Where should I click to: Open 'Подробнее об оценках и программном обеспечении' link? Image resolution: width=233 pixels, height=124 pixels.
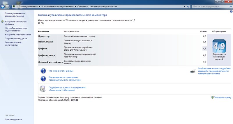pyautogui.click(x=67, y=89)
